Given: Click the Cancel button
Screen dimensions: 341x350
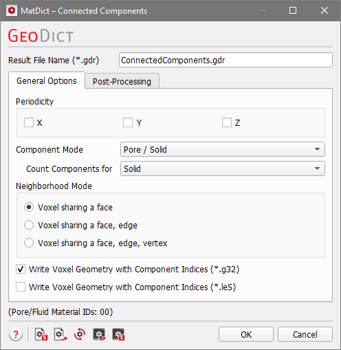Looking at the screenshot, I should (x=305, y=334).
